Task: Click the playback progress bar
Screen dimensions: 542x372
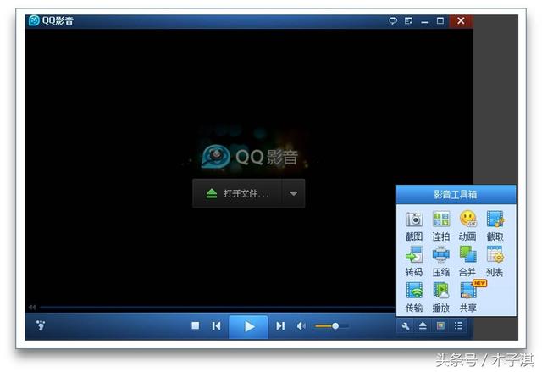Action: [218, 307]
